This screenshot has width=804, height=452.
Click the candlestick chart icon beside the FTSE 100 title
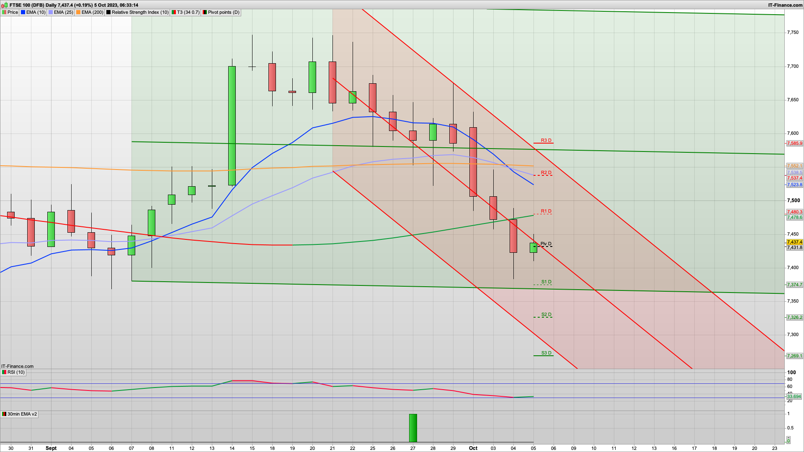click(4, 5)
